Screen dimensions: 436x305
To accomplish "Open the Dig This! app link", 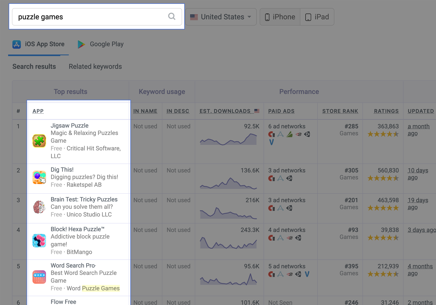I will 62,170.
